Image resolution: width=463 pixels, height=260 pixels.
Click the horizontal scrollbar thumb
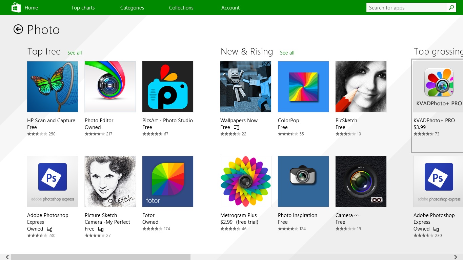click(101, 257)
